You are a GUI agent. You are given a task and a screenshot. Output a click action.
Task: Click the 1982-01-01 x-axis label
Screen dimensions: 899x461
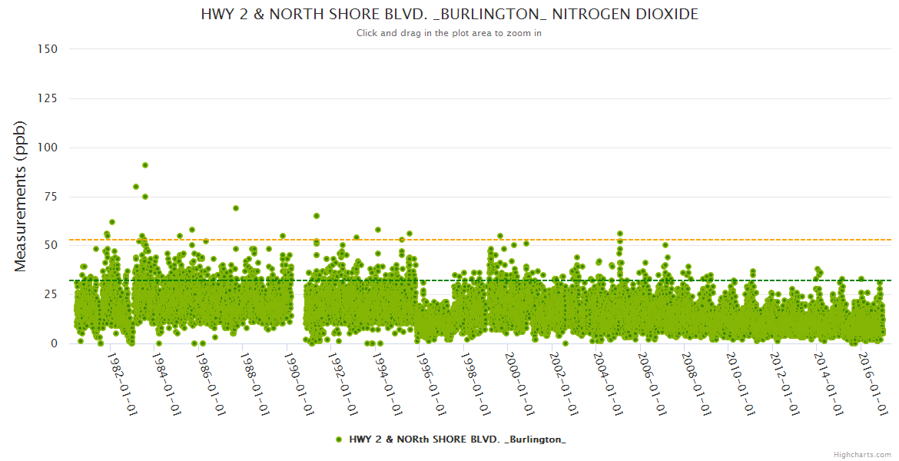click(122, 384)
